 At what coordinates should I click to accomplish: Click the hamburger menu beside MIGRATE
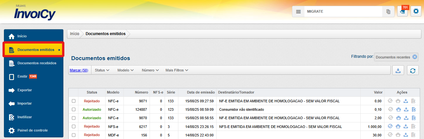pyautogui.click(x=298, y=11)
